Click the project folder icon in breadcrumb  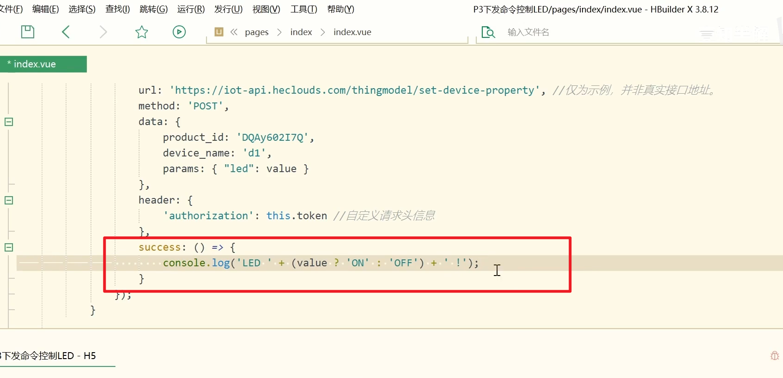click(219, 32)
